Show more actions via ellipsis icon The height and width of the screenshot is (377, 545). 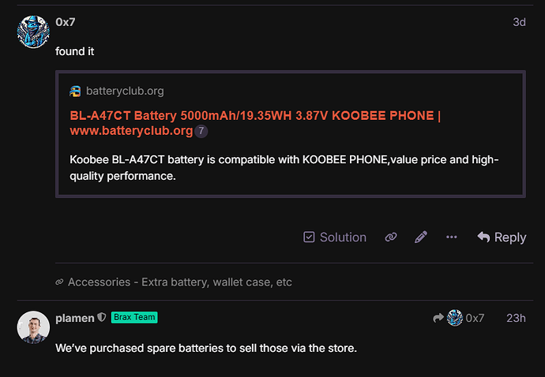(x=452, y=237)
